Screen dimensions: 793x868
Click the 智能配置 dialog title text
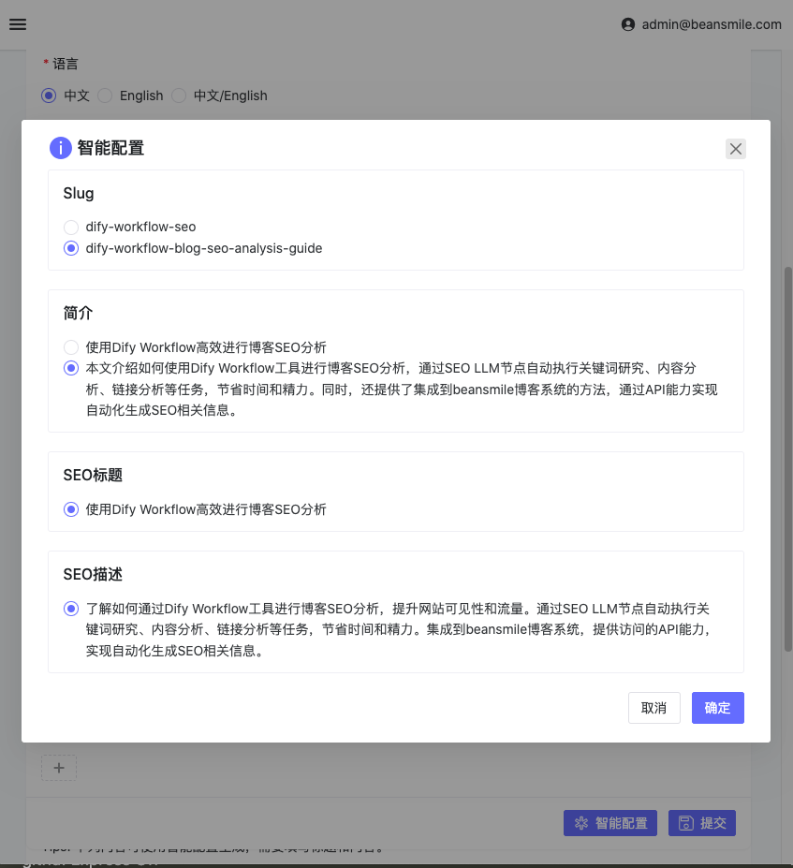point(110,148)
